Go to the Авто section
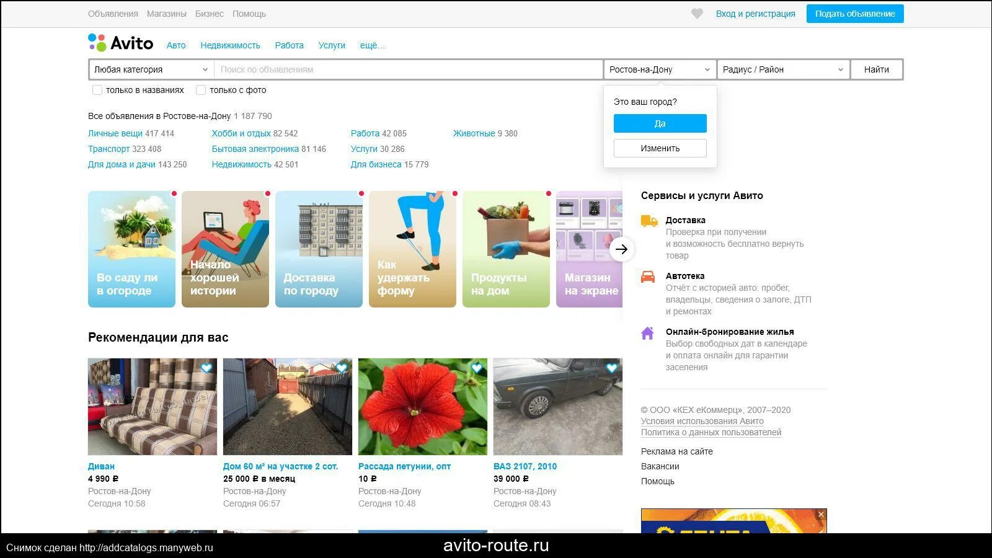992x558 pixels. [x=176, y=45]
